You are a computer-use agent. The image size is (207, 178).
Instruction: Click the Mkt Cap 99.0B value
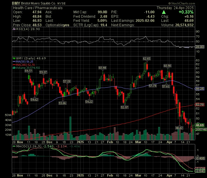(x=102, y=12)
